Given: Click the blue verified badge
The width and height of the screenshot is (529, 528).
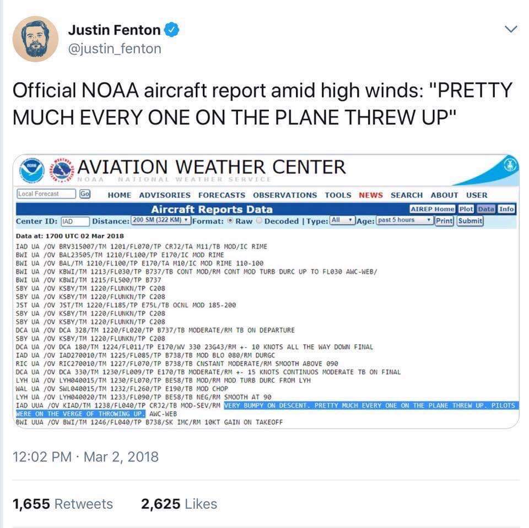Looking at the screenshot, I should (x=172, y=30).
